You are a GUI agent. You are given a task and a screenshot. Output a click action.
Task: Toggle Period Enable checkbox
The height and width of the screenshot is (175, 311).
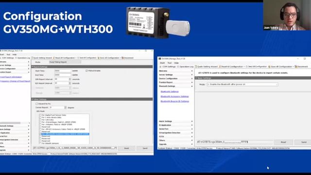click(x=86, y=70)
